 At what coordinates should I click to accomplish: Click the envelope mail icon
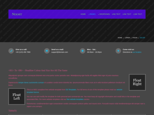pos(47,51)
